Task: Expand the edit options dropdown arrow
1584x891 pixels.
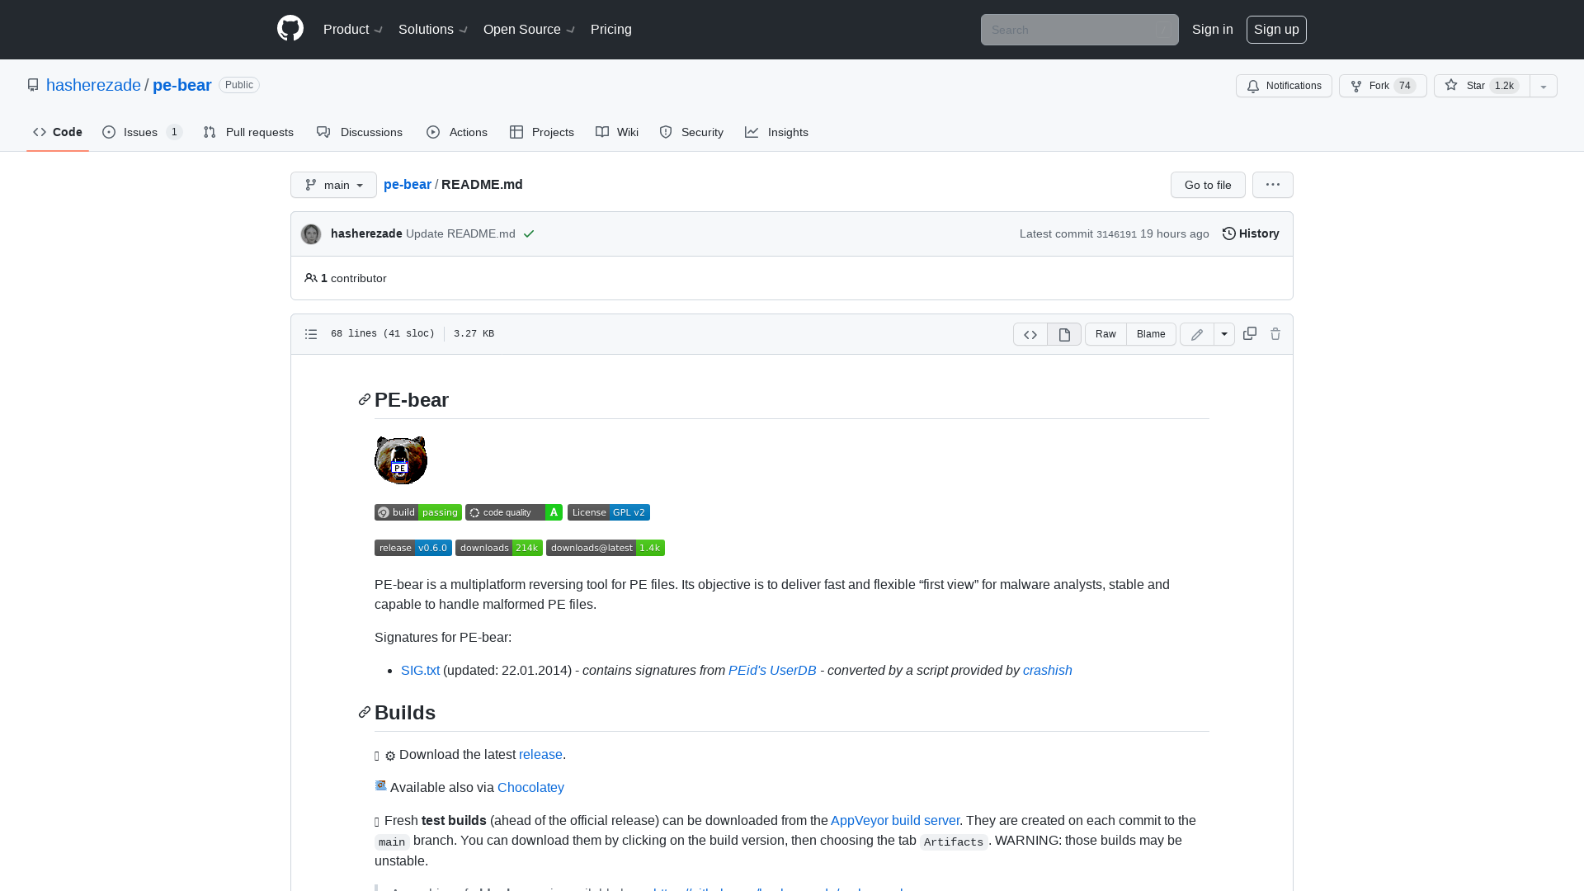Action: (1224, 334)
